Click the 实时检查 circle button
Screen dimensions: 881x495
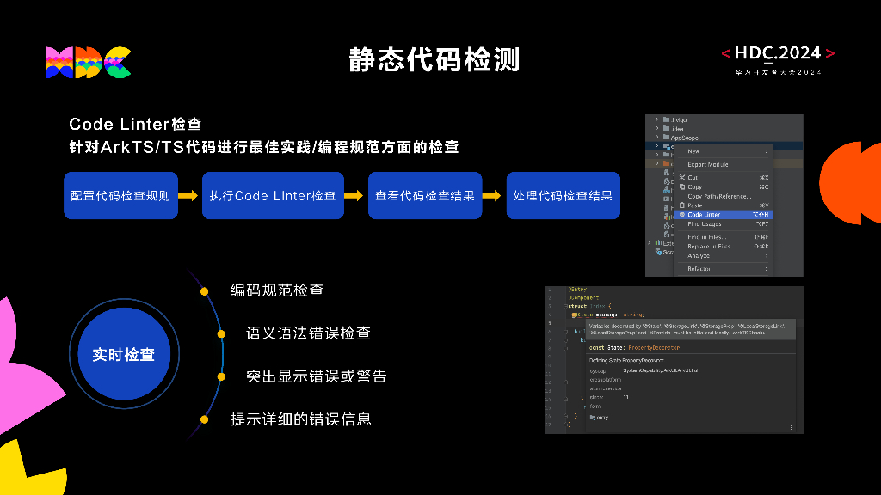coord(123,354)
